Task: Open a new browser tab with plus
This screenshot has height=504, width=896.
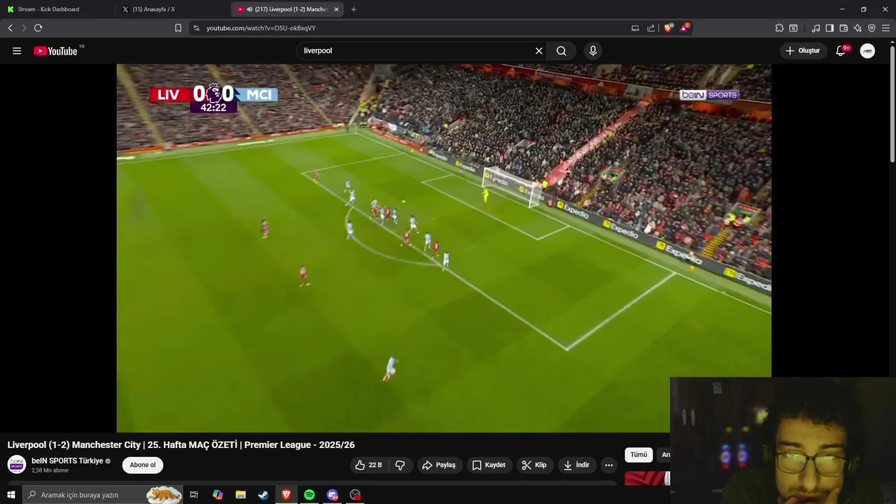Action: 353,9
